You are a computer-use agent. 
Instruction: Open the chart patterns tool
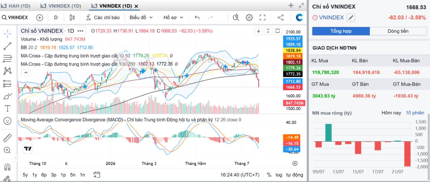pyautogui.click(x=8, y=71)
